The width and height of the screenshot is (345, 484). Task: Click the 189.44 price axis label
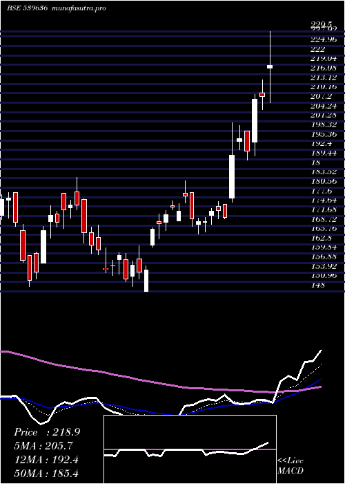click(x=324, y=153)
